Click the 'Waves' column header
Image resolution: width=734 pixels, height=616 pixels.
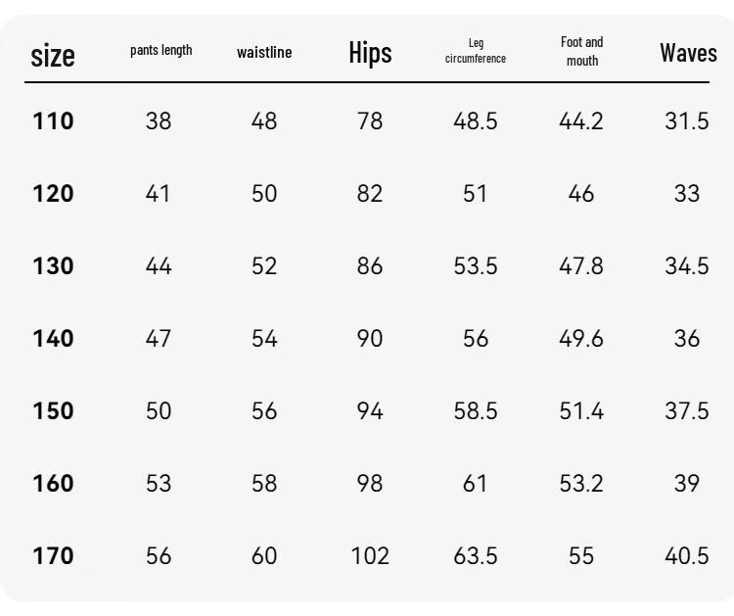point(688,53)
